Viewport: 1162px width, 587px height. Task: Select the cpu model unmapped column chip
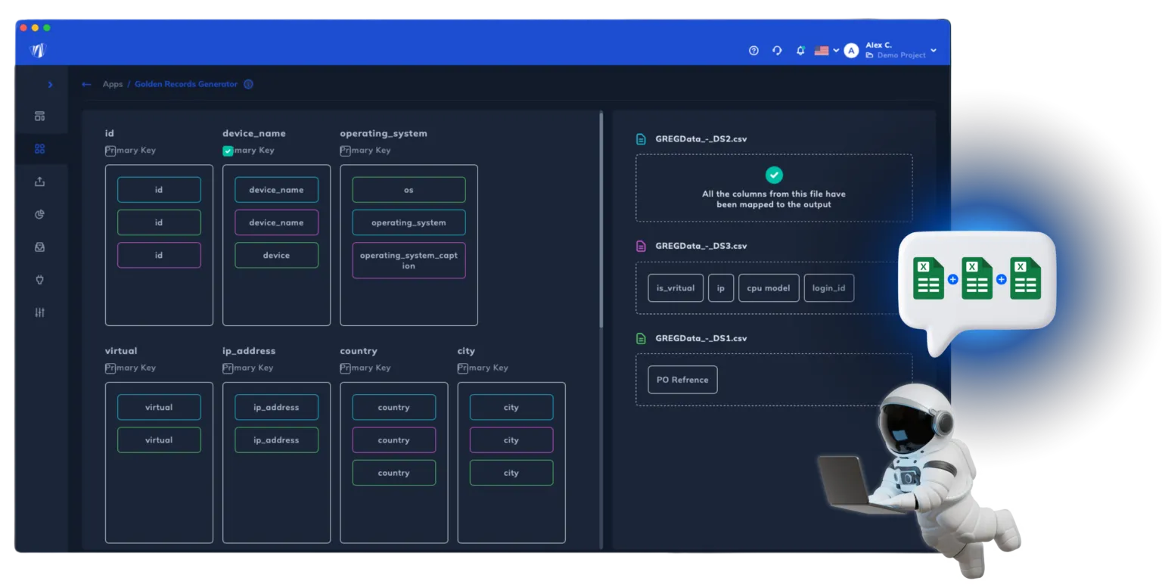coord(768,288)
